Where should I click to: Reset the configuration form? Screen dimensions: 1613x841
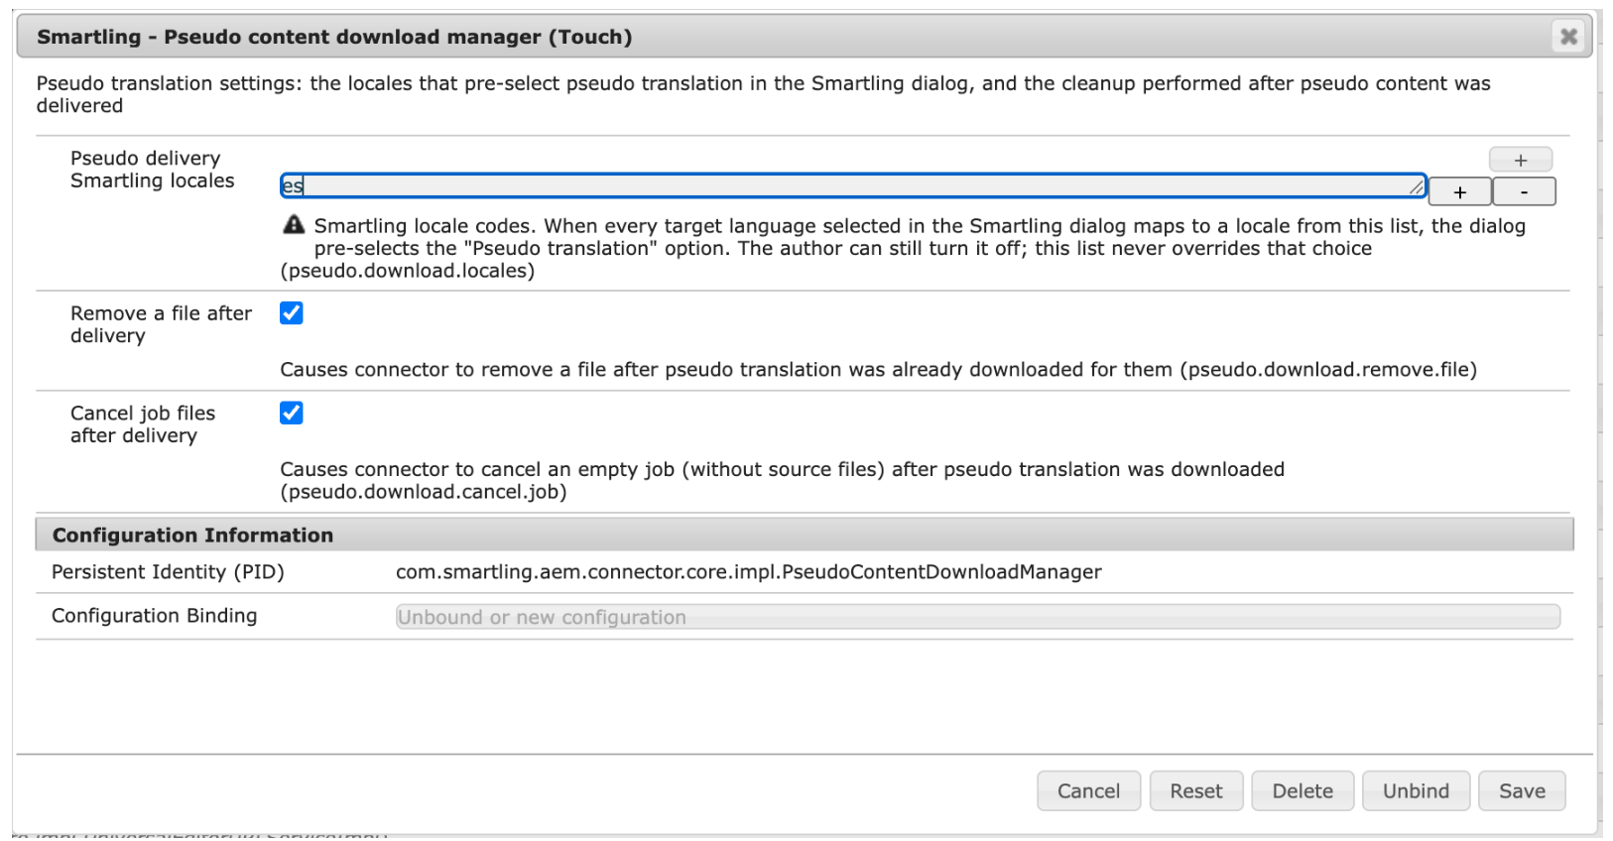click(x=1195, y=790)
